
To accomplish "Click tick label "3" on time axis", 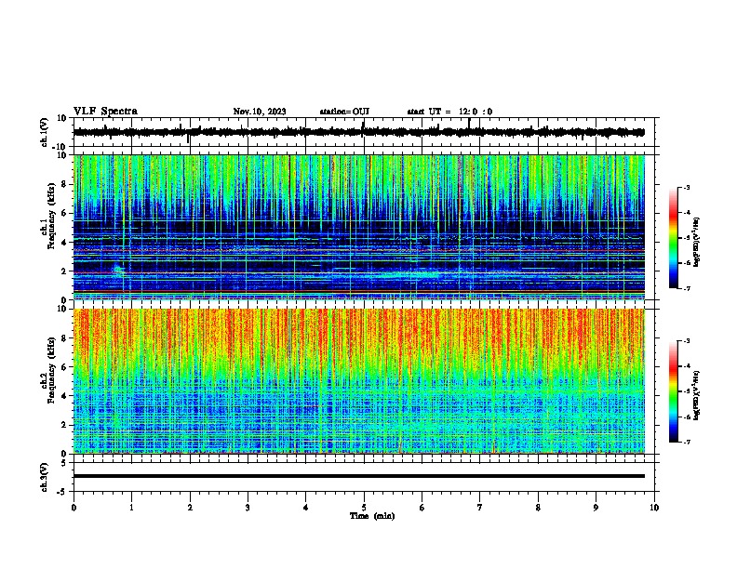I will pos(248,508).
